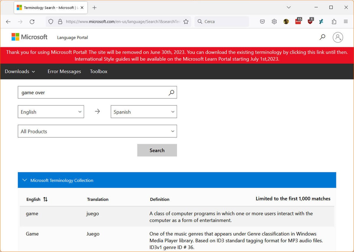The width and height of the screenshot is (354, 252).
Task: Go back to the previous page
Action: pos(8,22)
